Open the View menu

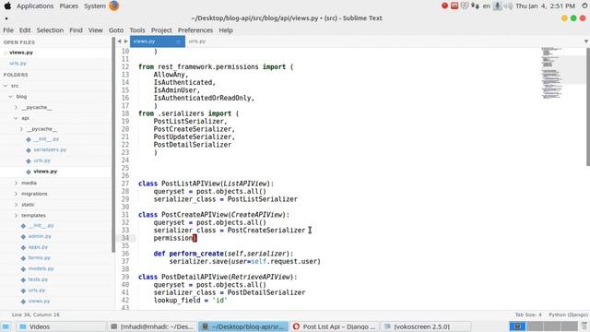[95, 30]
